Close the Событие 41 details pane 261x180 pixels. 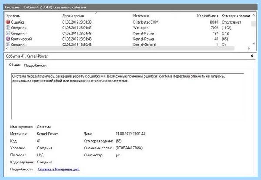tap(252, 56)
